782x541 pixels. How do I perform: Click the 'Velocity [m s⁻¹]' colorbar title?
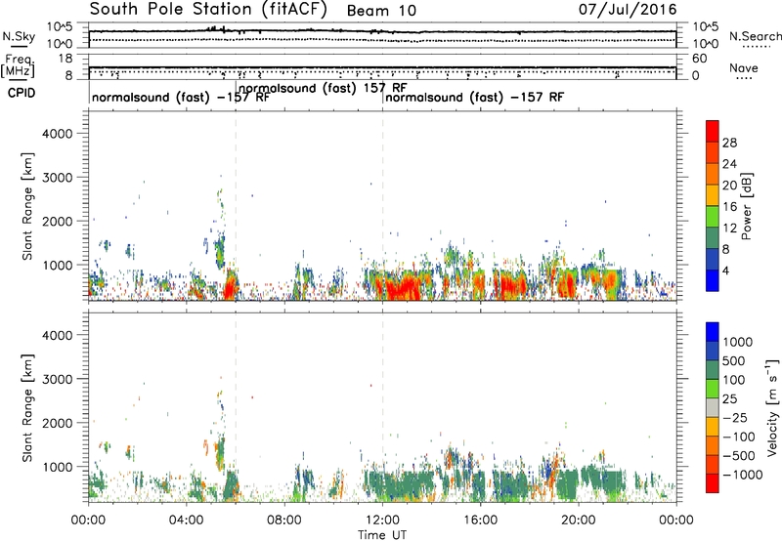point(772,407)
